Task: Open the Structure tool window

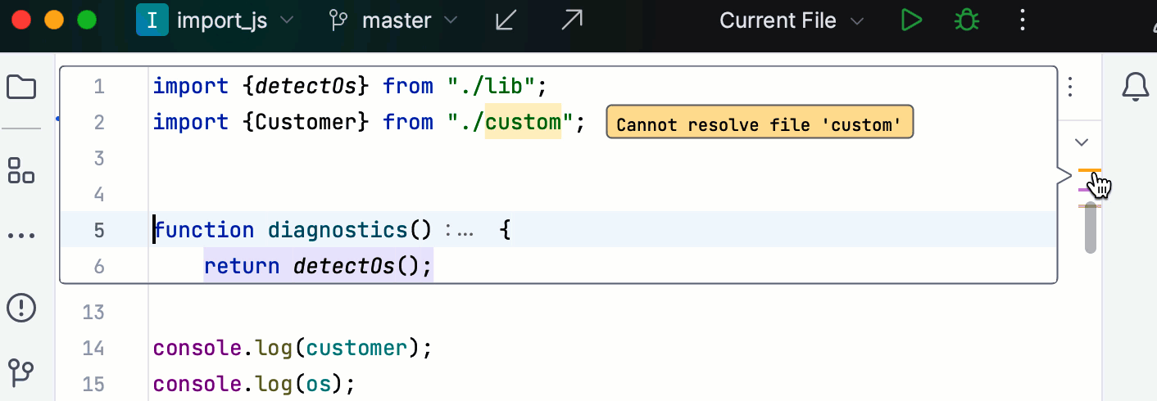Action: 21,170
